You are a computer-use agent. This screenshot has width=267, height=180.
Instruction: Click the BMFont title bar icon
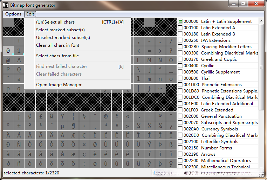click(x=6, y=5)
